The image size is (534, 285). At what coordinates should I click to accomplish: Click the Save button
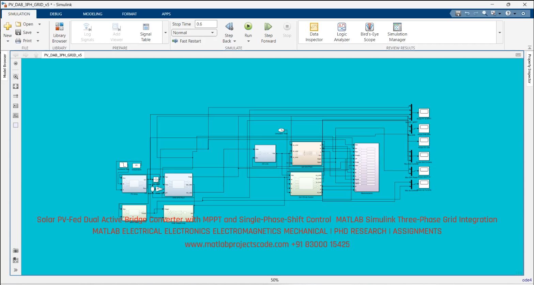[24, 33]
